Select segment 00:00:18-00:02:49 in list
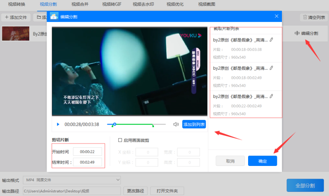Screen dimensions: 329x196 [246, 77]
